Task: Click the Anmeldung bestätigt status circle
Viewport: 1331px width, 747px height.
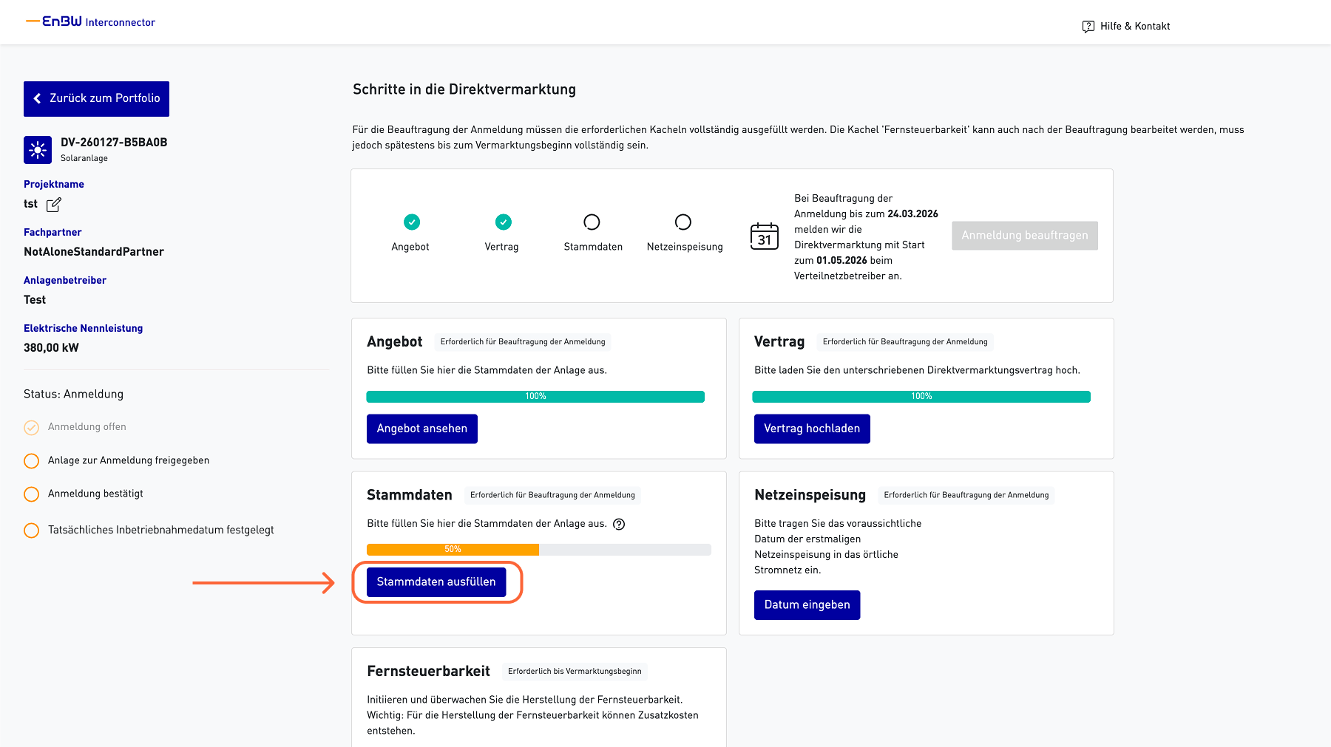Action: 31,494
